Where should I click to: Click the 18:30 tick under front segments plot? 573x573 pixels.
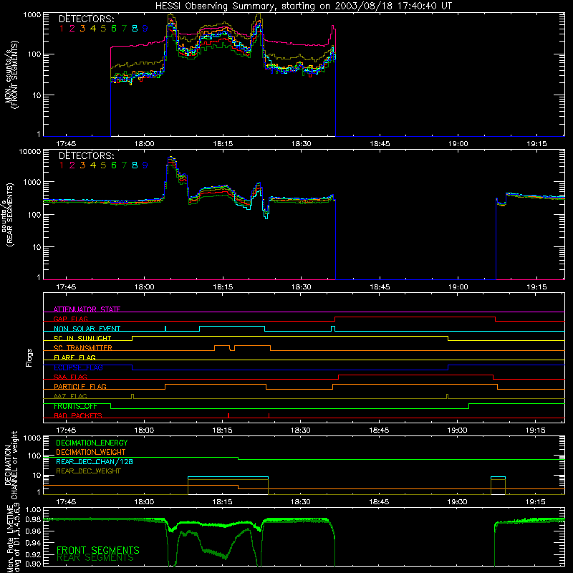[x=301, y=144]
